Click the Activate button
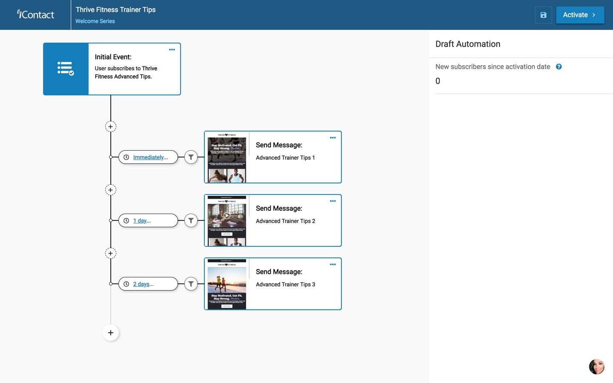This screenshot has width=613, height=383. click(580, 15)
